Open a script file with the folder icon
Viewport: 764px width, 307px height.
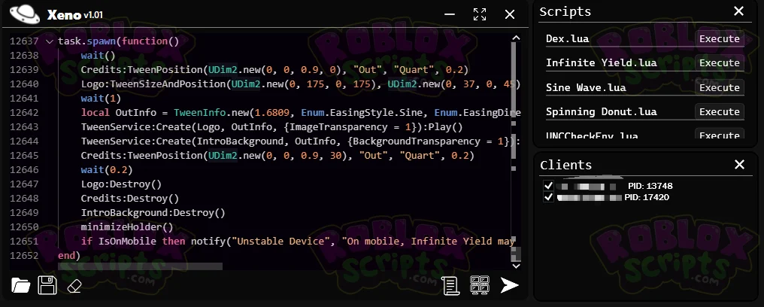tap(20, 286)
